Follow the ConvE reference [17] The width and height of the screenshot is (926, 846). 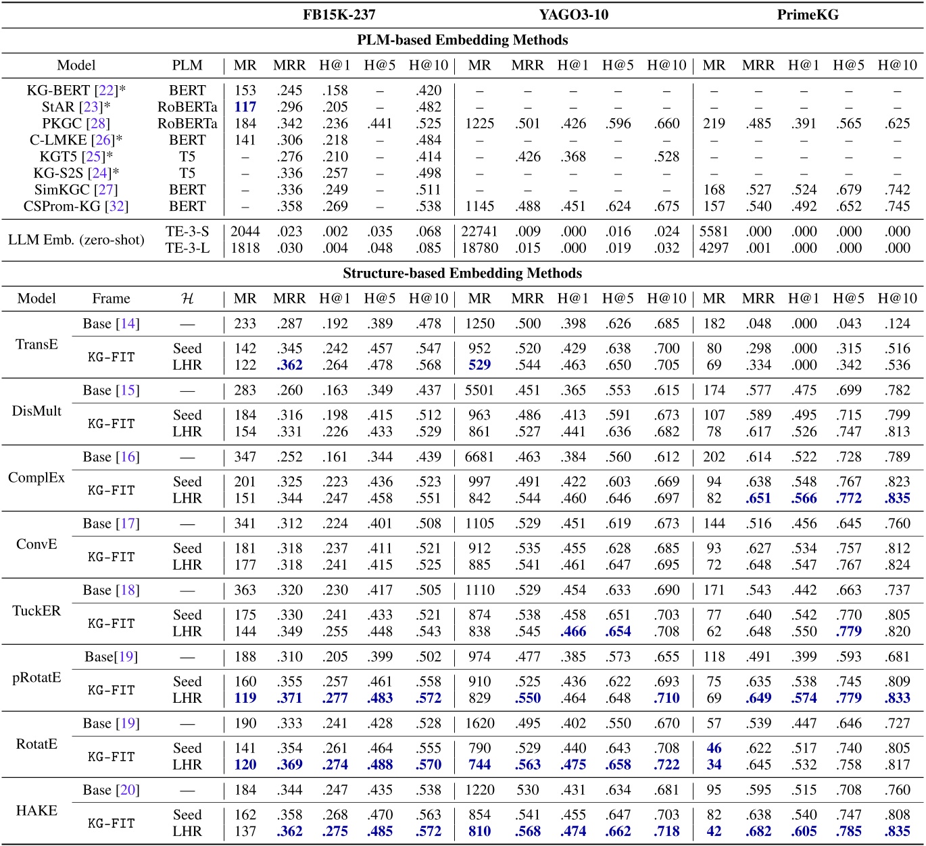pos(128,523)
